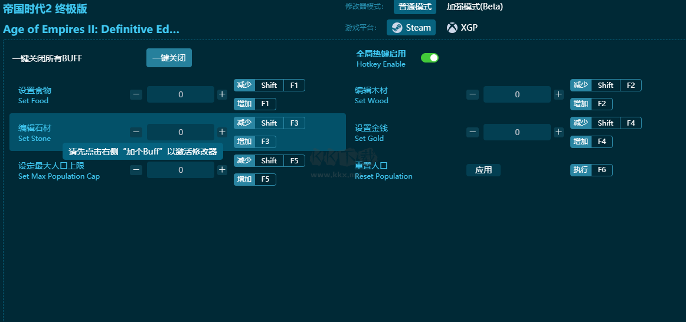Increase Set Gold value with plus button
Viewport: 686px width, 322px height.
click(x=558, y=132)
